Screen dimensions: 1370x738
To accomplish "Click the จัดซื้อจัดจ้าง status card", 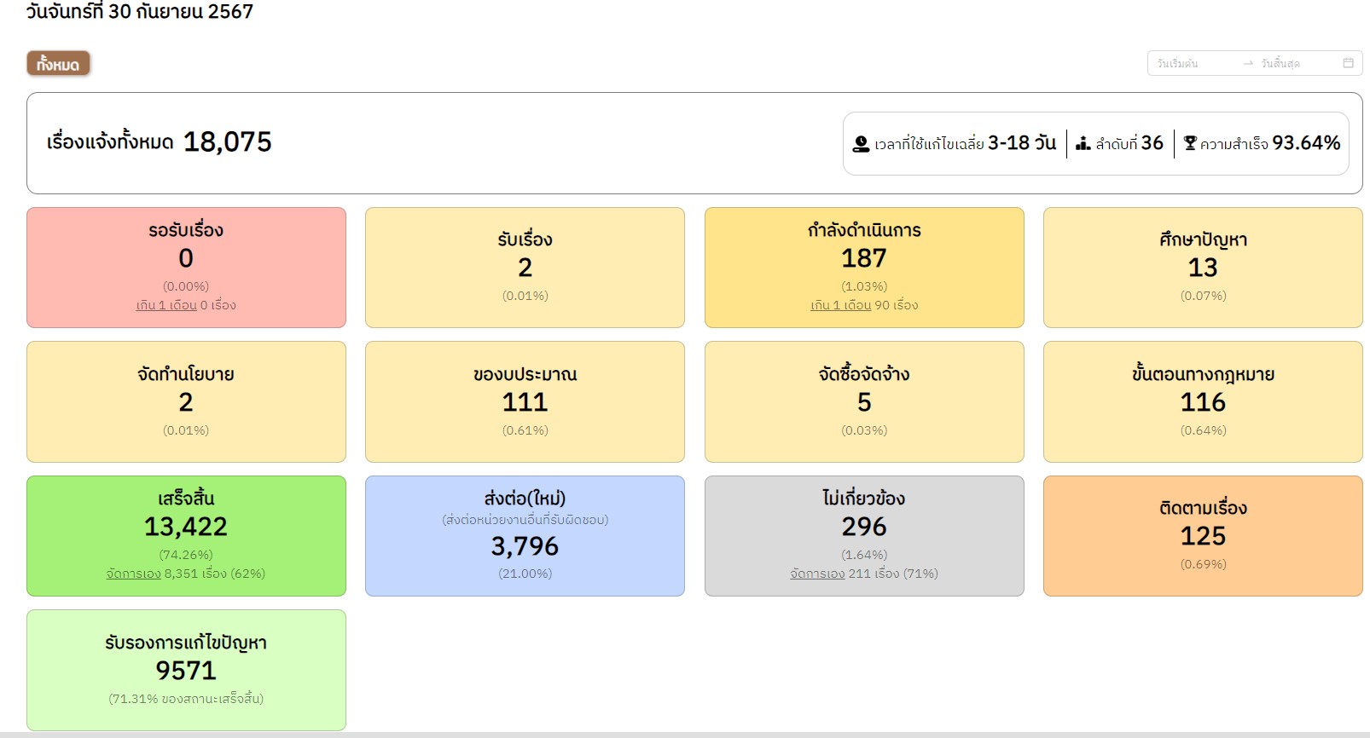I will (864, 401).
